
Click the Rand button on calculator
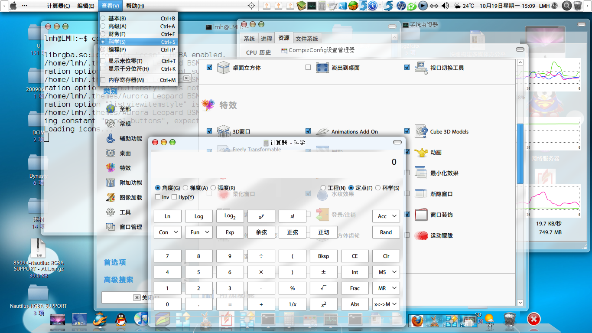(x=386, y=232)
